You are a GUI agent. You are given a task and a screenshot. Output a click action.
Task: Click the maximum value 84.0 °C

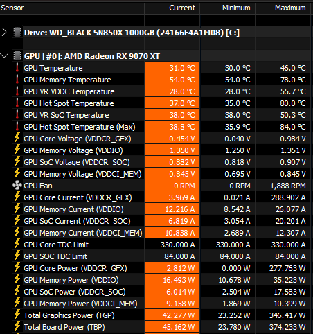(293, 127)
